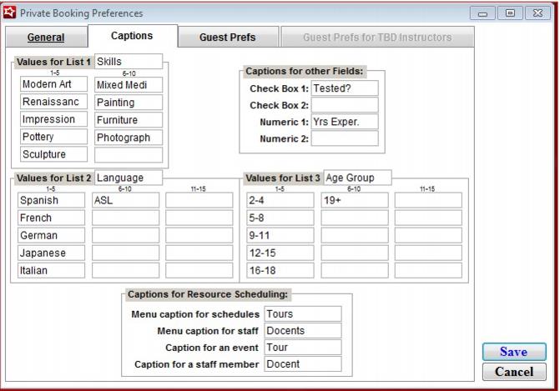
Task: Edit the Numeric 1 Yrs Exper. field
Action: coord(344,122)
